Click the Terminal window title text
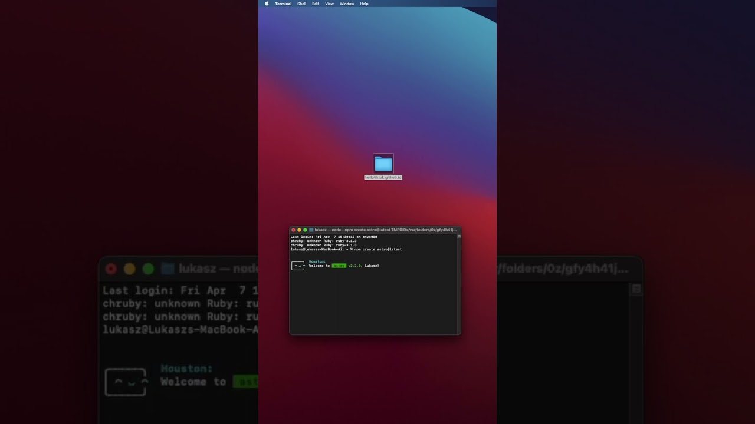Viewport: 755px width, 424px height. point(386,230)
